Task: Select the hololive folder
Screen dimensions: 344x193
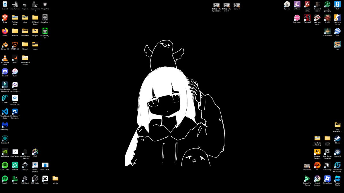Action: [x=15, y=31]
